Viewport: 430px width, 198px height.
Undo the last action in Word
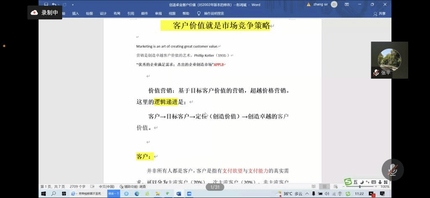click(54, 5)
